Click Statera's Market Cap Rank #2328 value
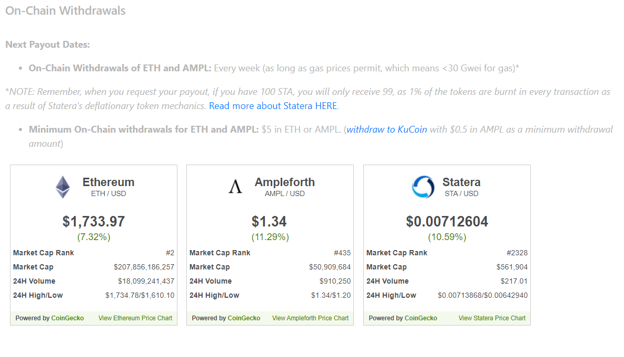The width and height of the screenshot is (624, 357). [x=517, y=253]
